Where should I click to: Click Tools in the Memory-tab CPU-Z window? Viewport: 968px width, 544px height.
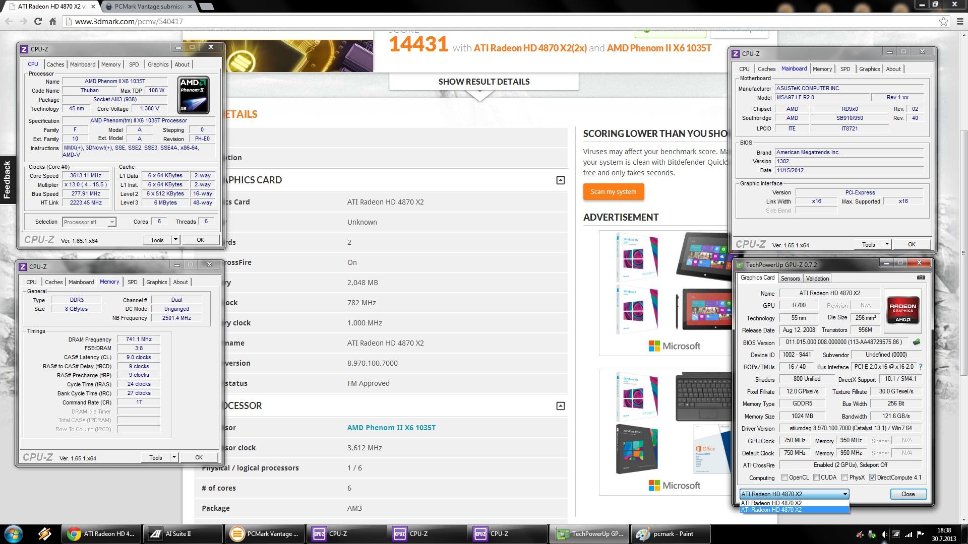[156, 457]
